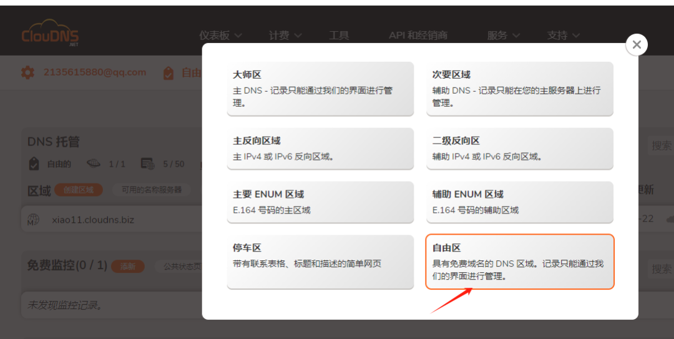Image resolution: width=674 pixels, height=339 pixels.
Task: Choose 二级反向区 zone type
Action: click(x=520, y=149)
